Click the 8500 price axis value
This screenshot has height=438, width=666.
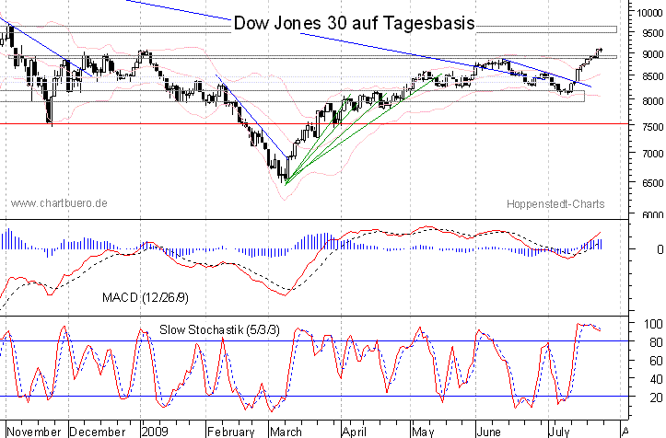tap(652, 76)
